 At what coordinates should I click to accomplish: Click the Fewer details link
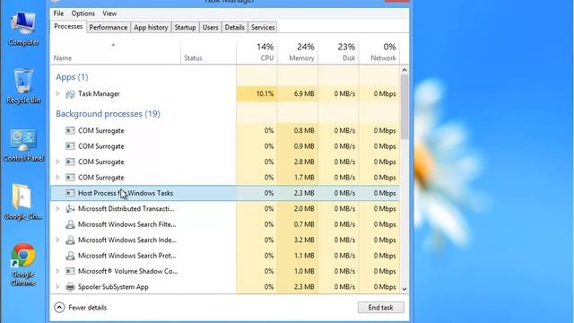(88, 308)
